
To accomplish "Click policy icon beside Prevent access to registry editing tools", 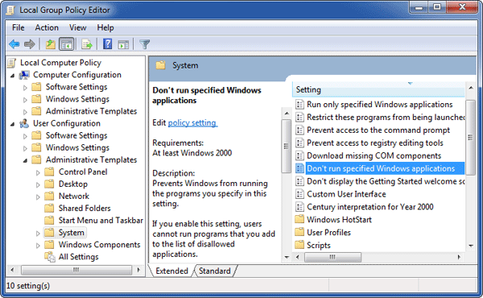I will 299,143.
